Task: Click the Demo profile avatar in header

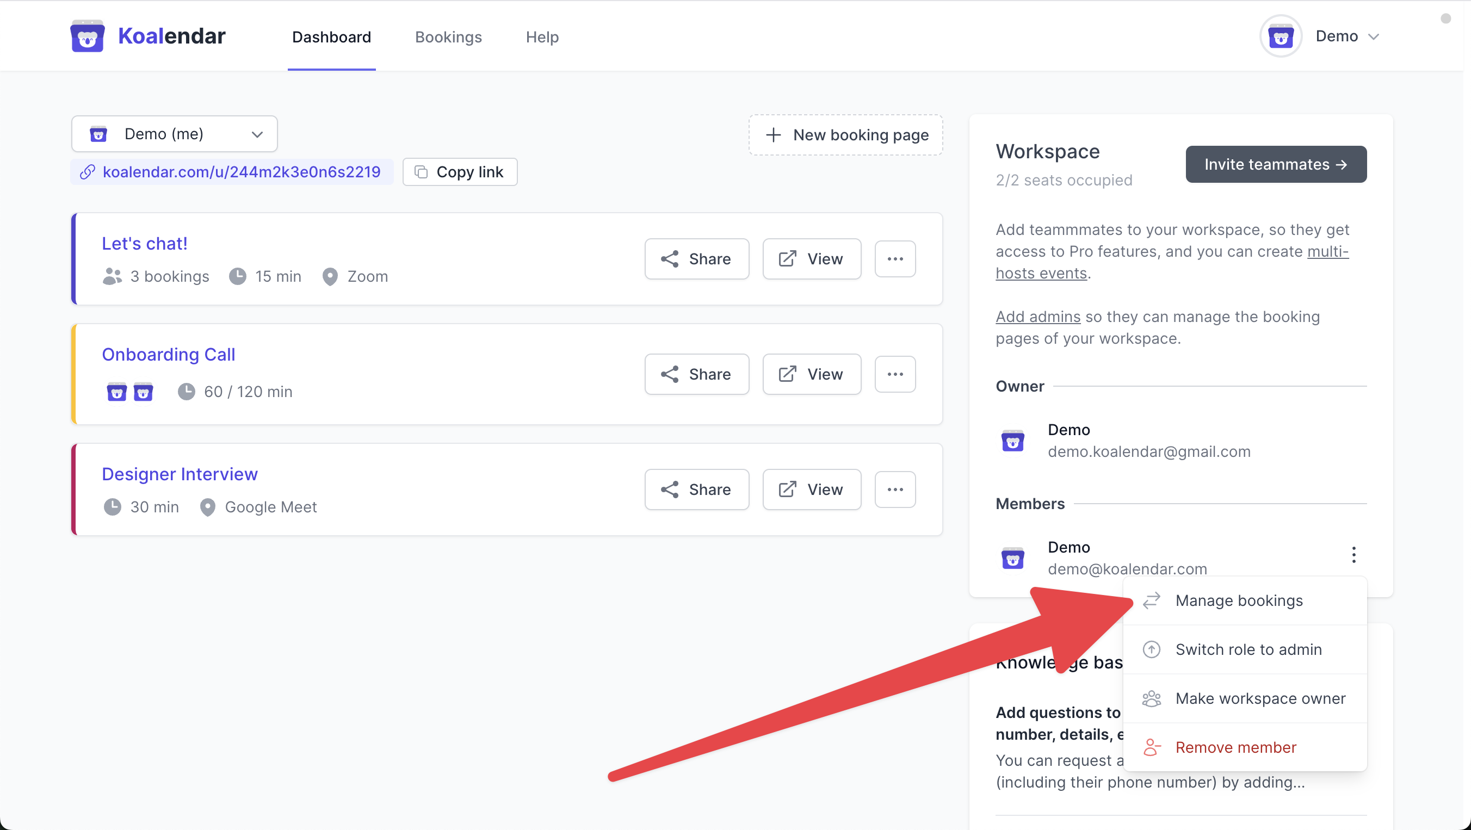Action: (x=1280, y=36)
